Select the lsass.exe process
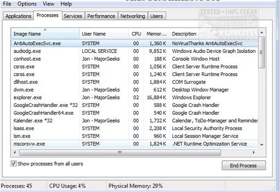The width and height of the screenshot is (279, 192). tap(135, 128)
